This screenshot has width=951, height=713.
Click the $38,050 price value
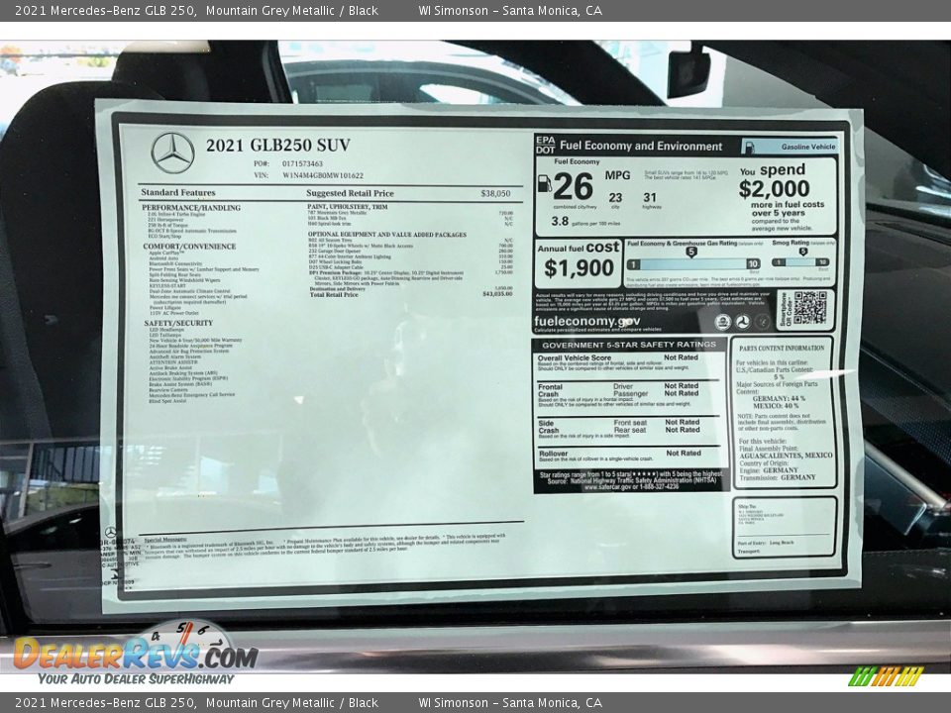click(495, 193)
